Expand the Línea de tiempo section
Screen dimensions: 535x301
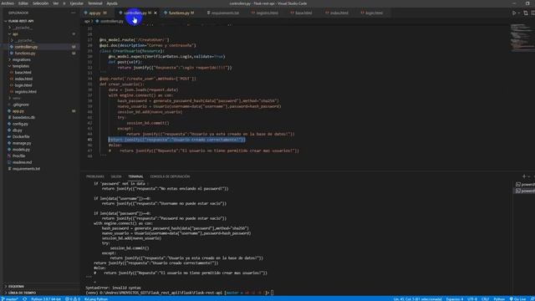pos(23,293)
